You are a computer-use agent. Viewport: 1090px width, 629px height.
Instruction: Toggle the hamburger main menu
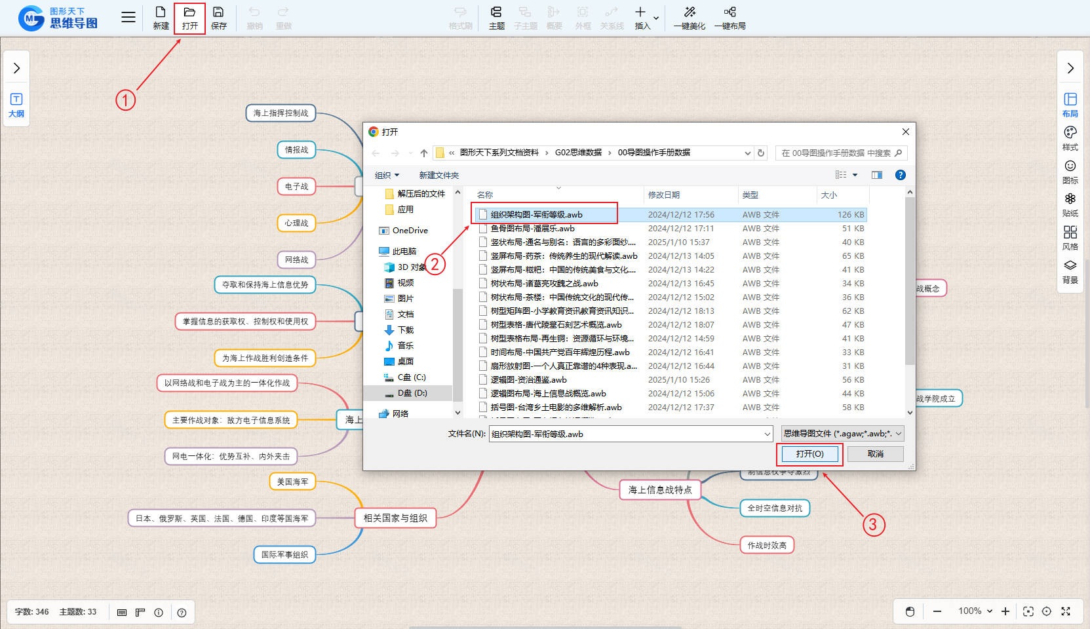tap(128, 18)
